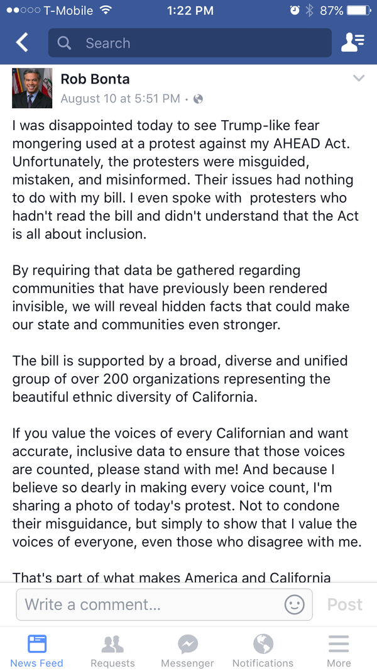Tap the search magnifier icon

(64, 43)
